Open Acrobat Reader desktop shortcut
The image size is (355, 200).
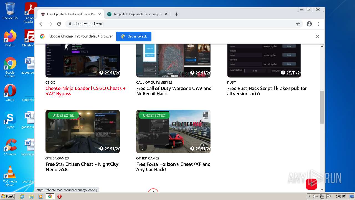point(29,13)
